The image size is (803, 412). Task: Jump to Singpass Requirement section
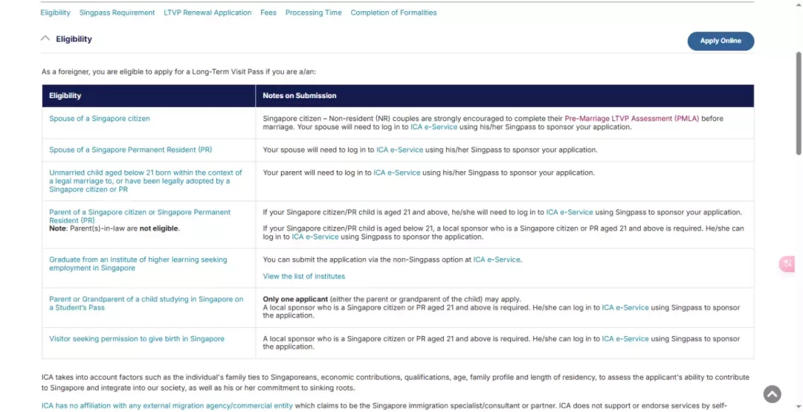117,13
